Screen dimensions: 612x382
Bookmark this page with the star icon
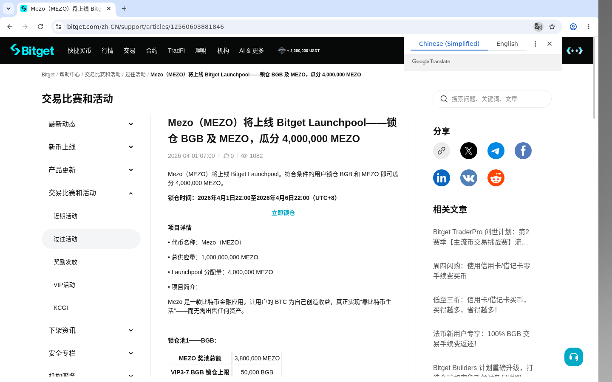coord(552,27)
